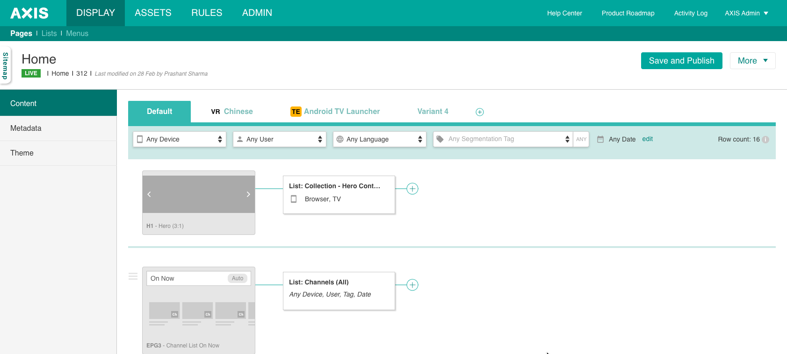Screen dimensions: 787x354
Task: Open the Activity Log
Action: [691, 13]
